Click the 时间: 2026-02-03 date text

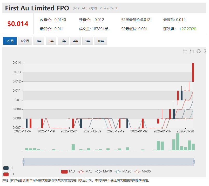pos(104,8)
